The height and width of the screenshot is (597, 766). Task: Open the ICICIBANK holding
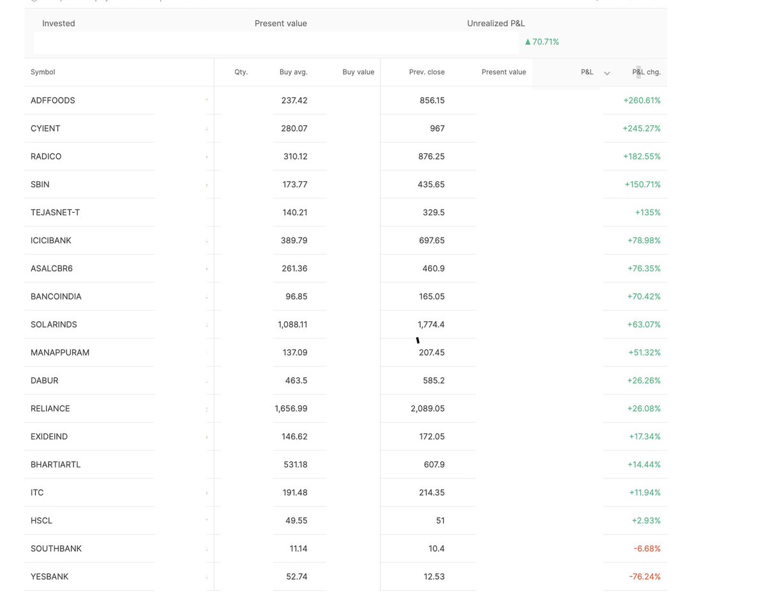(51, 241)
